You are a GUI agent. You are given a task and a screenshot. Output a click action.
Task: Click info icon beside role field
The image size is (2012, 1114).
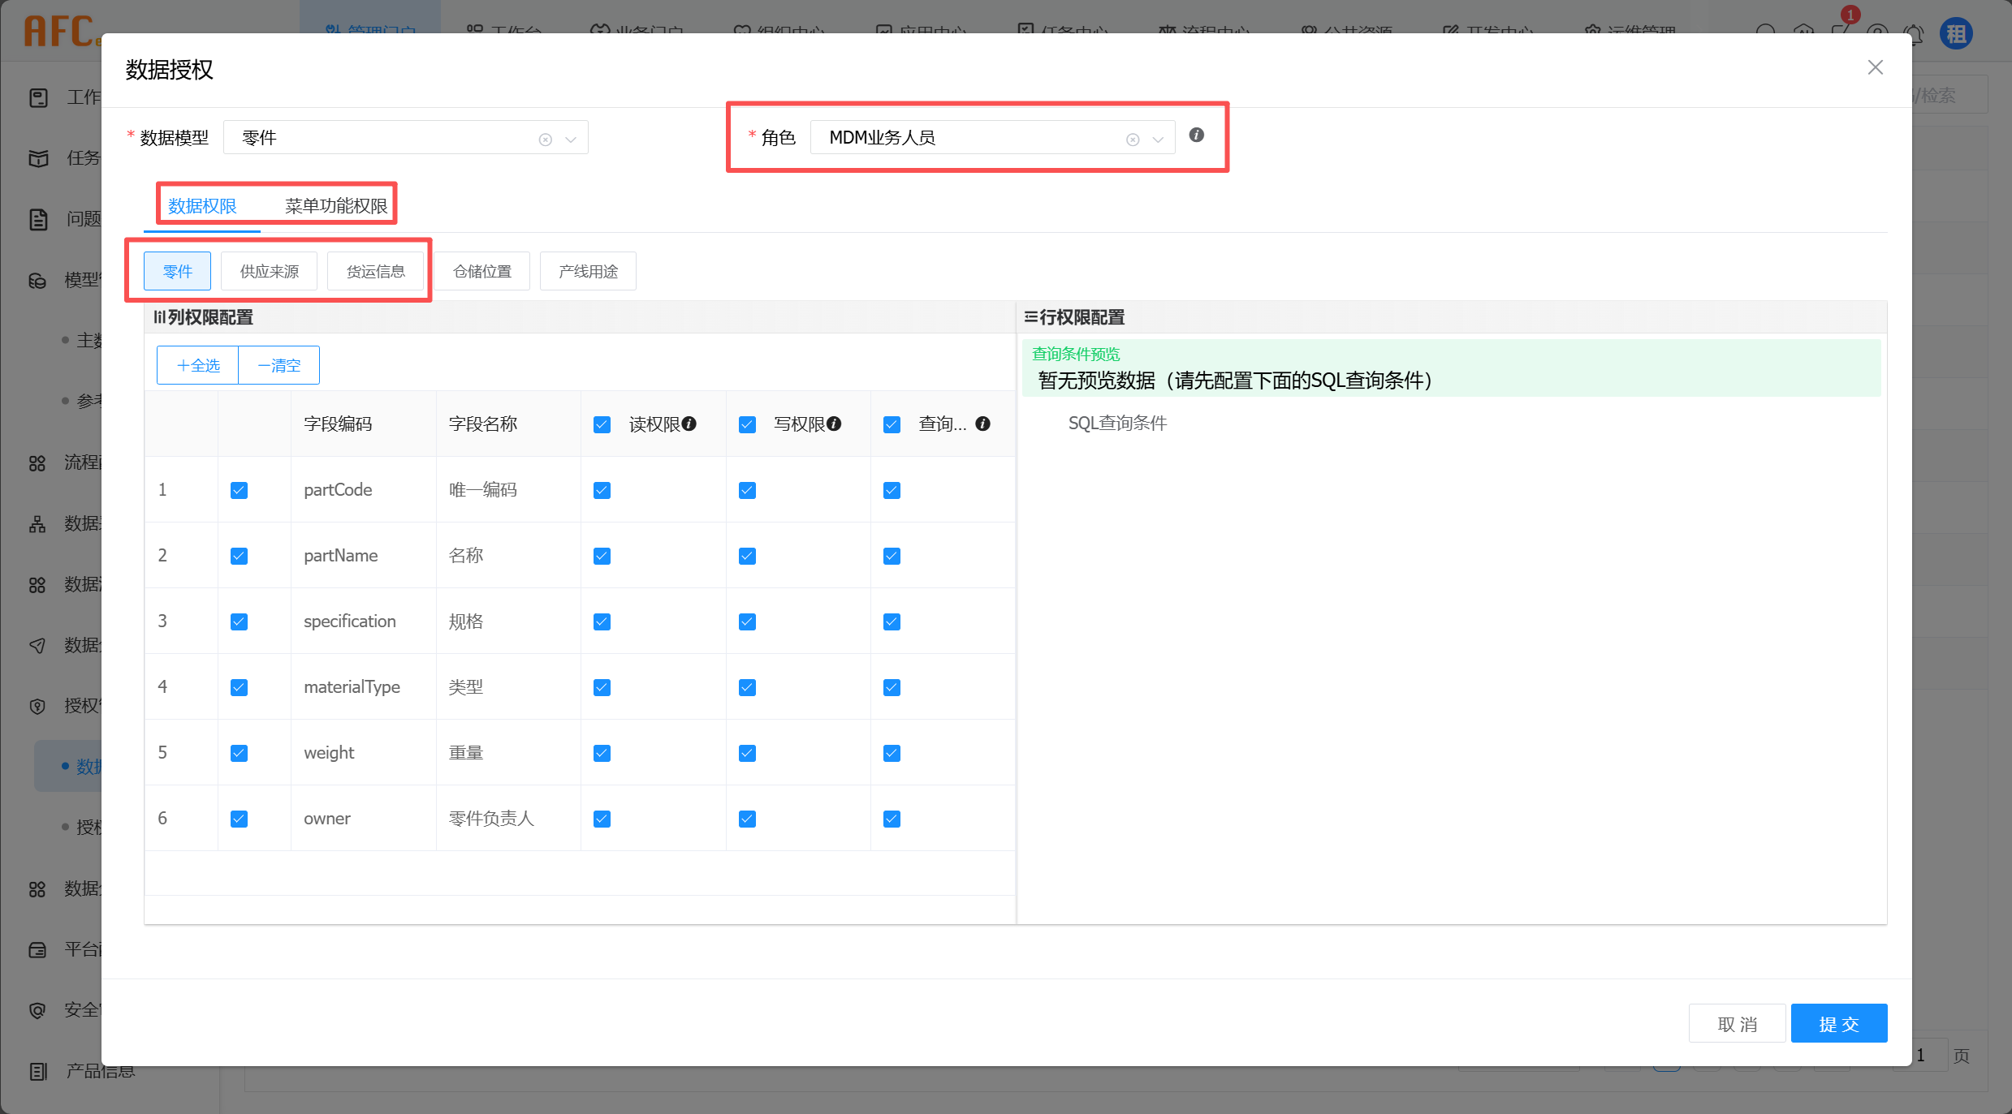1196,135
